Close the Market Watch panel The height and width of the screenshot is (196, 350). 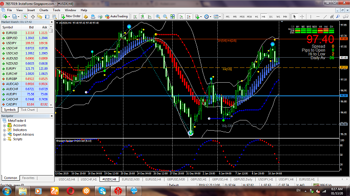coord(52,22)
